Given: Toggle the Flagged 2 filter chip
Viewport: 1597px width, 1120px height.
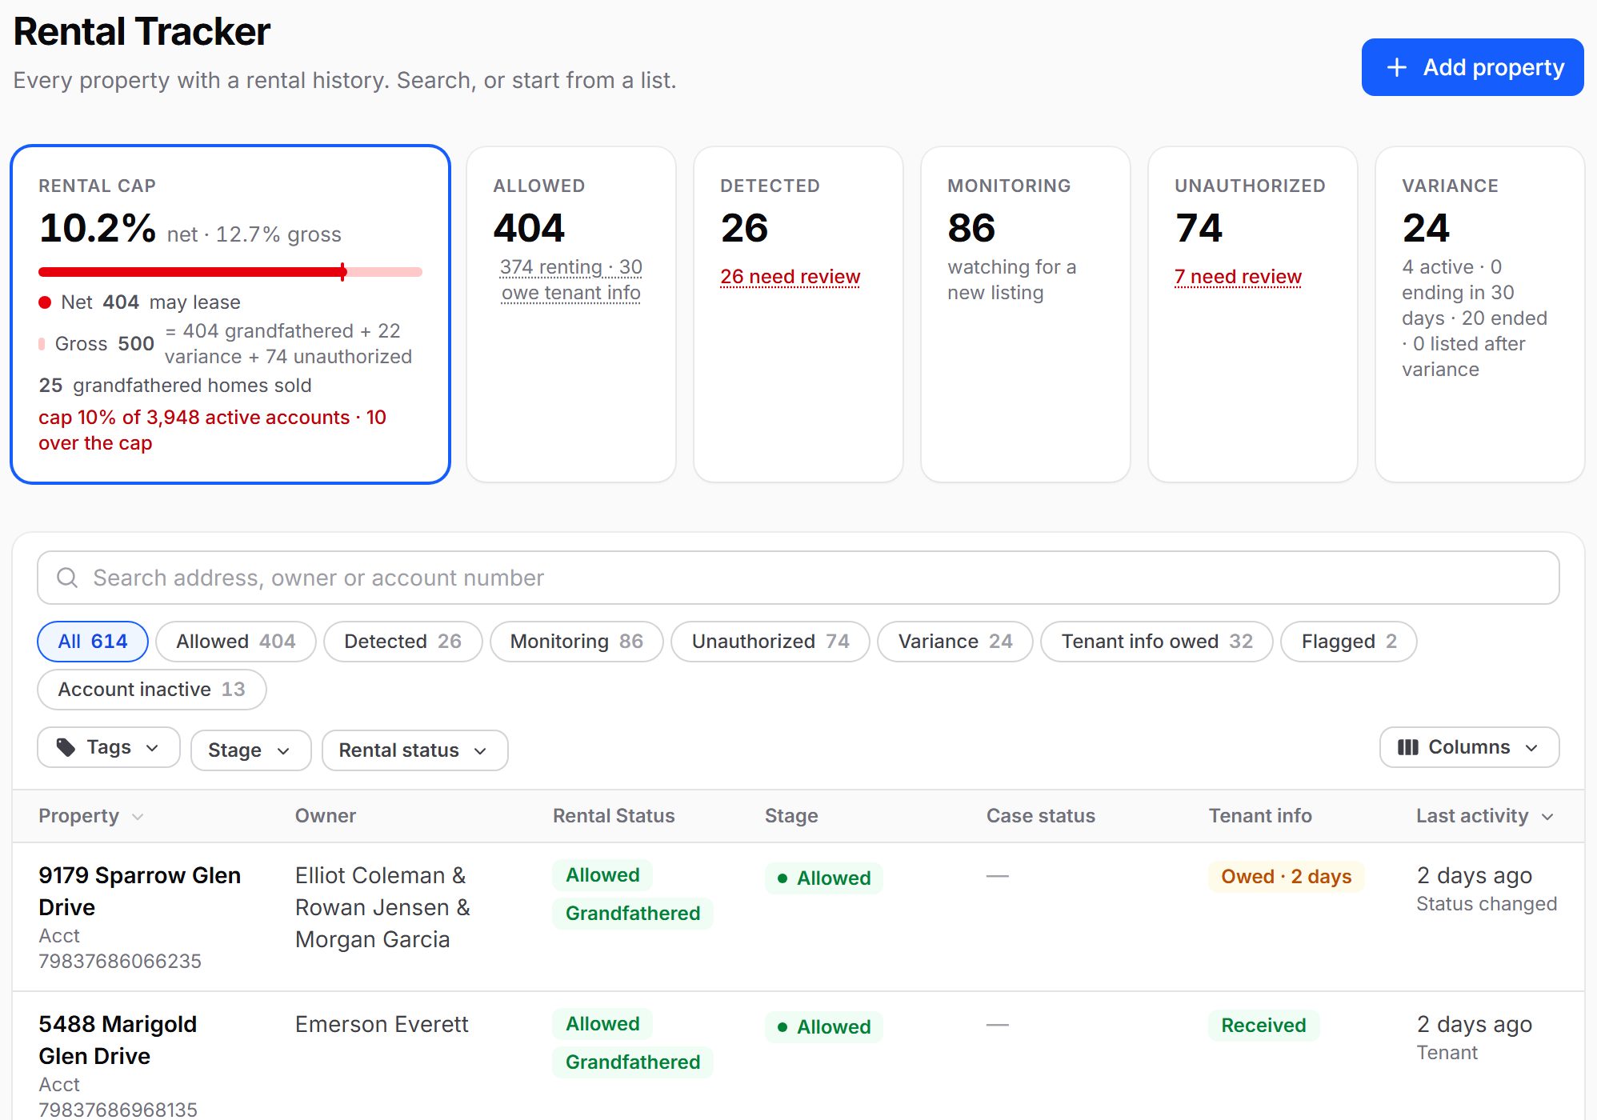Looking at the screenshot, I should coord(1348,642).
